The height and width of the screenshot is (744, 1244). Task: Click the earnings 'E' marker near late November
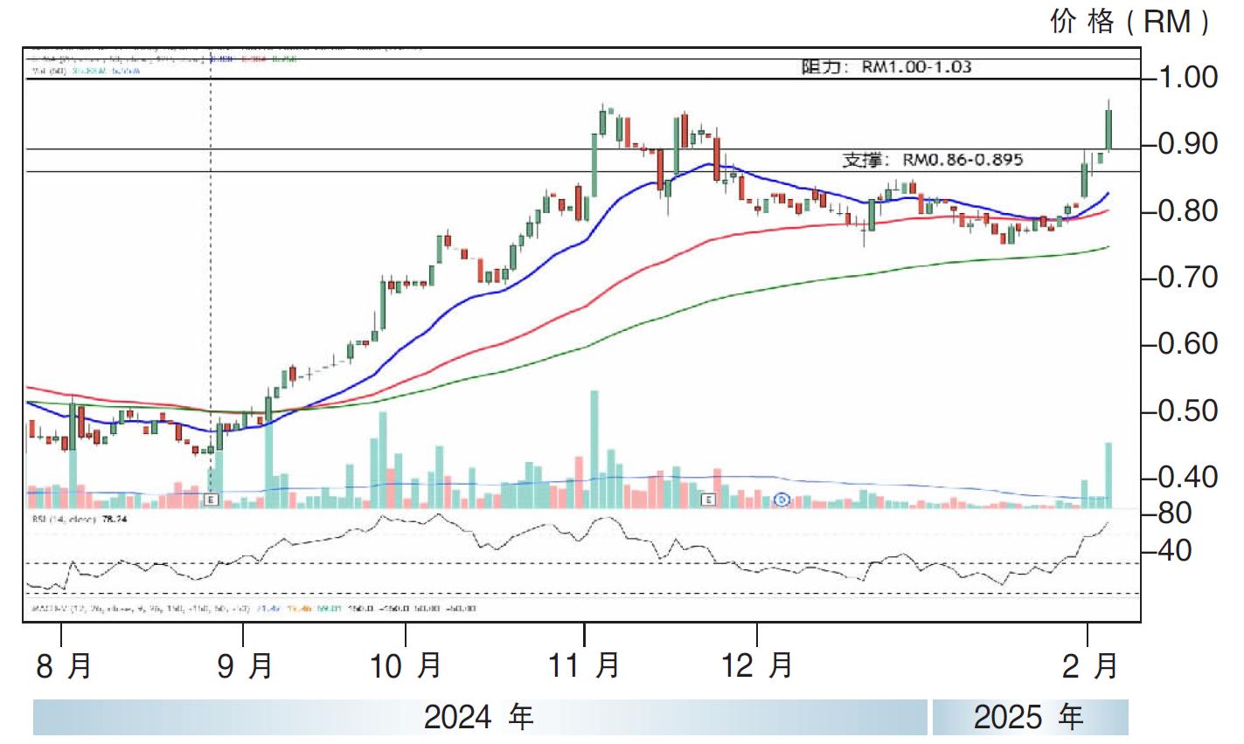pos(709,499)
